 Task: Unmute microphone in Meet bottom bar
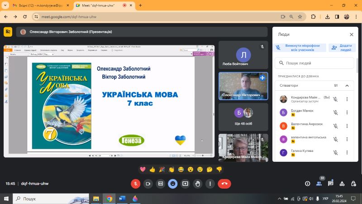click(135, 184)
